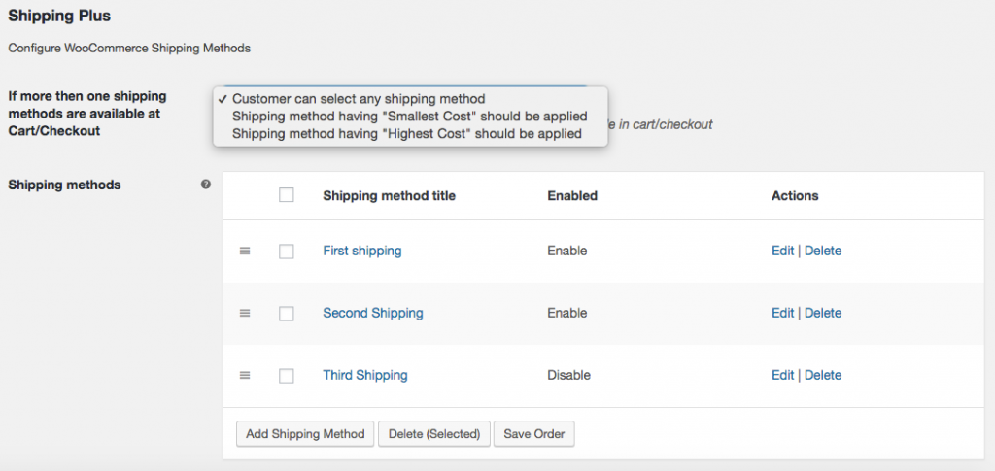Open the Third Shipping method link
Viewport: 995px width, 471px height.
365,375
